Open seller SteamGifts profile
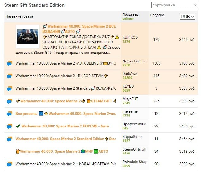Viewport: 201px width, 172px height. [135, 149]
